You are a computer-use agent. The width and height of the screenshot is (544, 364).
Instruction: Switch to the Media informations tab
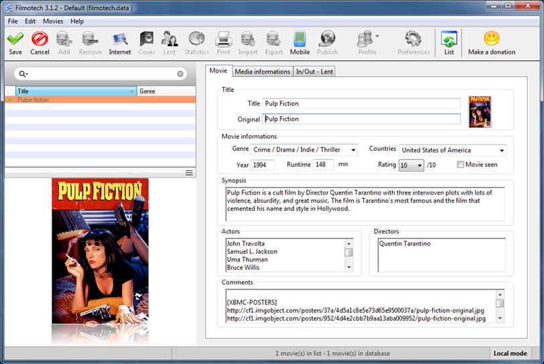(x=263, y=72)
